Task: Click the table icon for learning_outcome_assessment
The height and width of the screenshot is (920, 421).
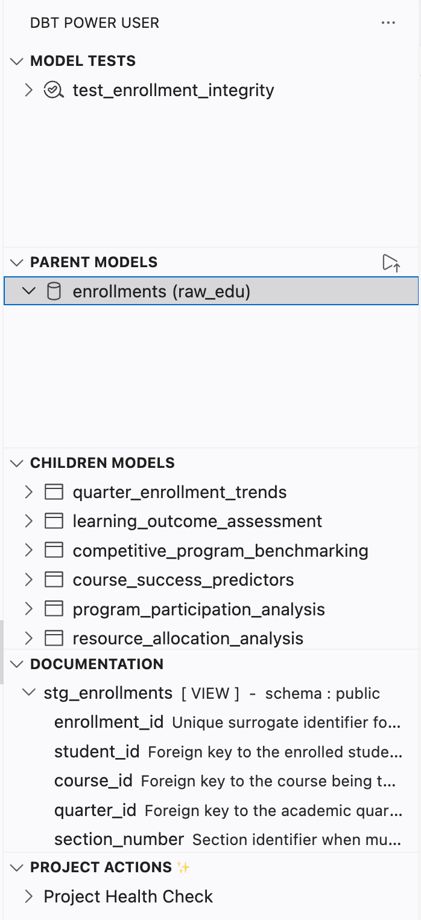Action: click(54, 521)
